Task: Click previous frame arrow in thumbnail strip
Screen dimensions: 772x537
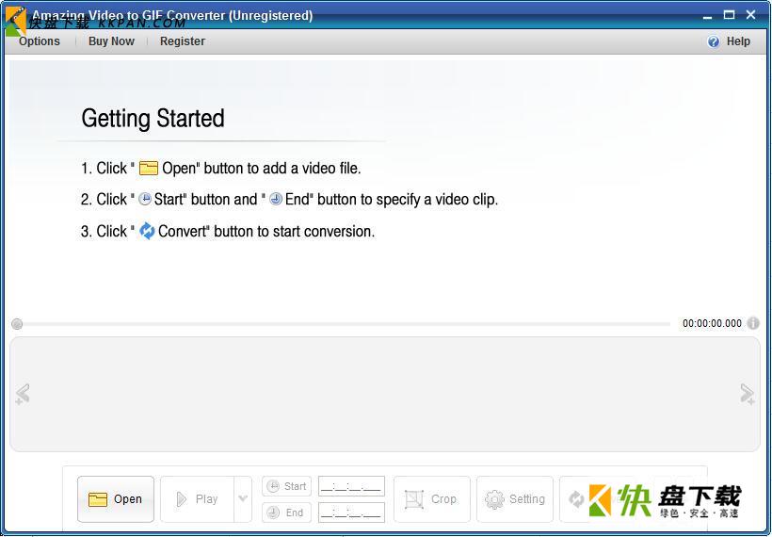Action: point(23,394)
